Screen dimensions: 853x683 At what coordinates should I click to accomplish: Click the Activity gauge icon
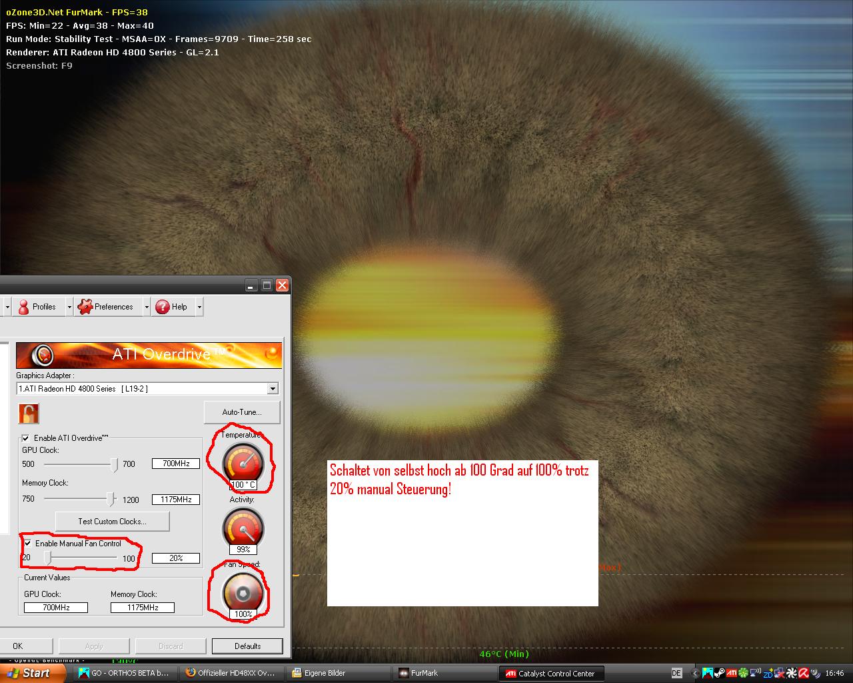(x=243, y=527)
